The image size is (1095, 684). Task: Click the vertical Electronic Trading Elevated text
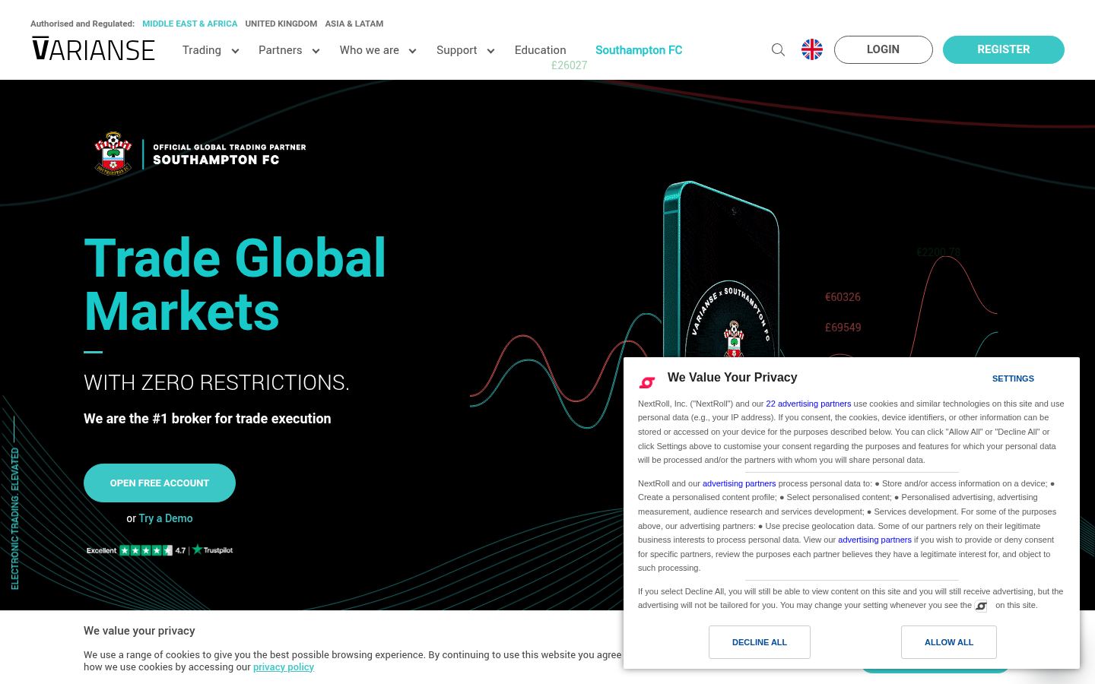point(15,518)
